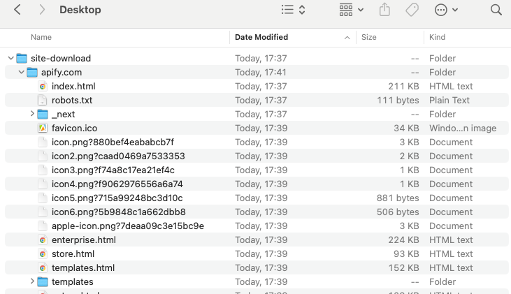Collapse the apify.com folder
The width and height of the screenshot is (511, 294).
(22, 73)
